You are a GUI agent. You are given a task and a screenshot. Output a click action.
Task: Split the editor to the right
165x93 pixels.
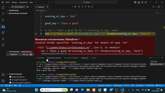point(159,7)
